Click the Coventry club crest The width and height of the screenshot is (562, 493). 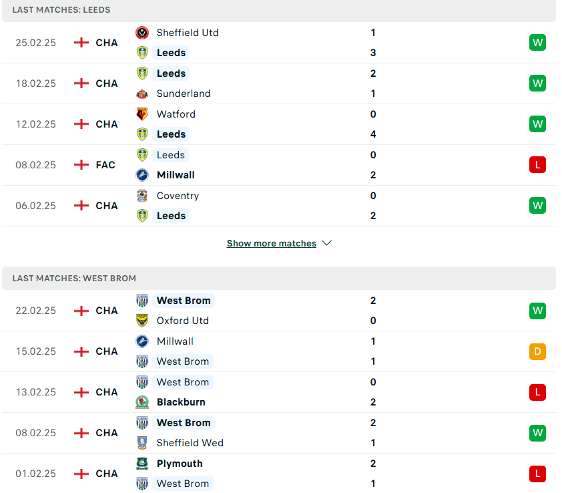click(142, 196)
